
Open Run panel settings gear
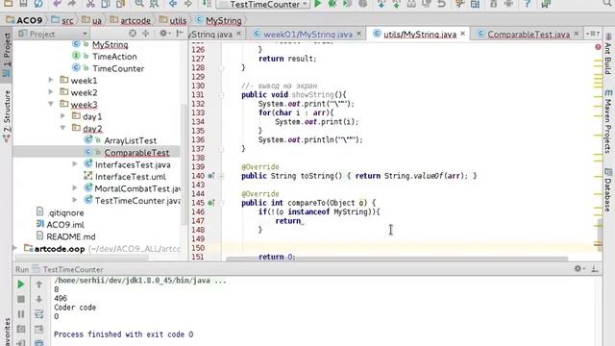click(x=578, y=269)
